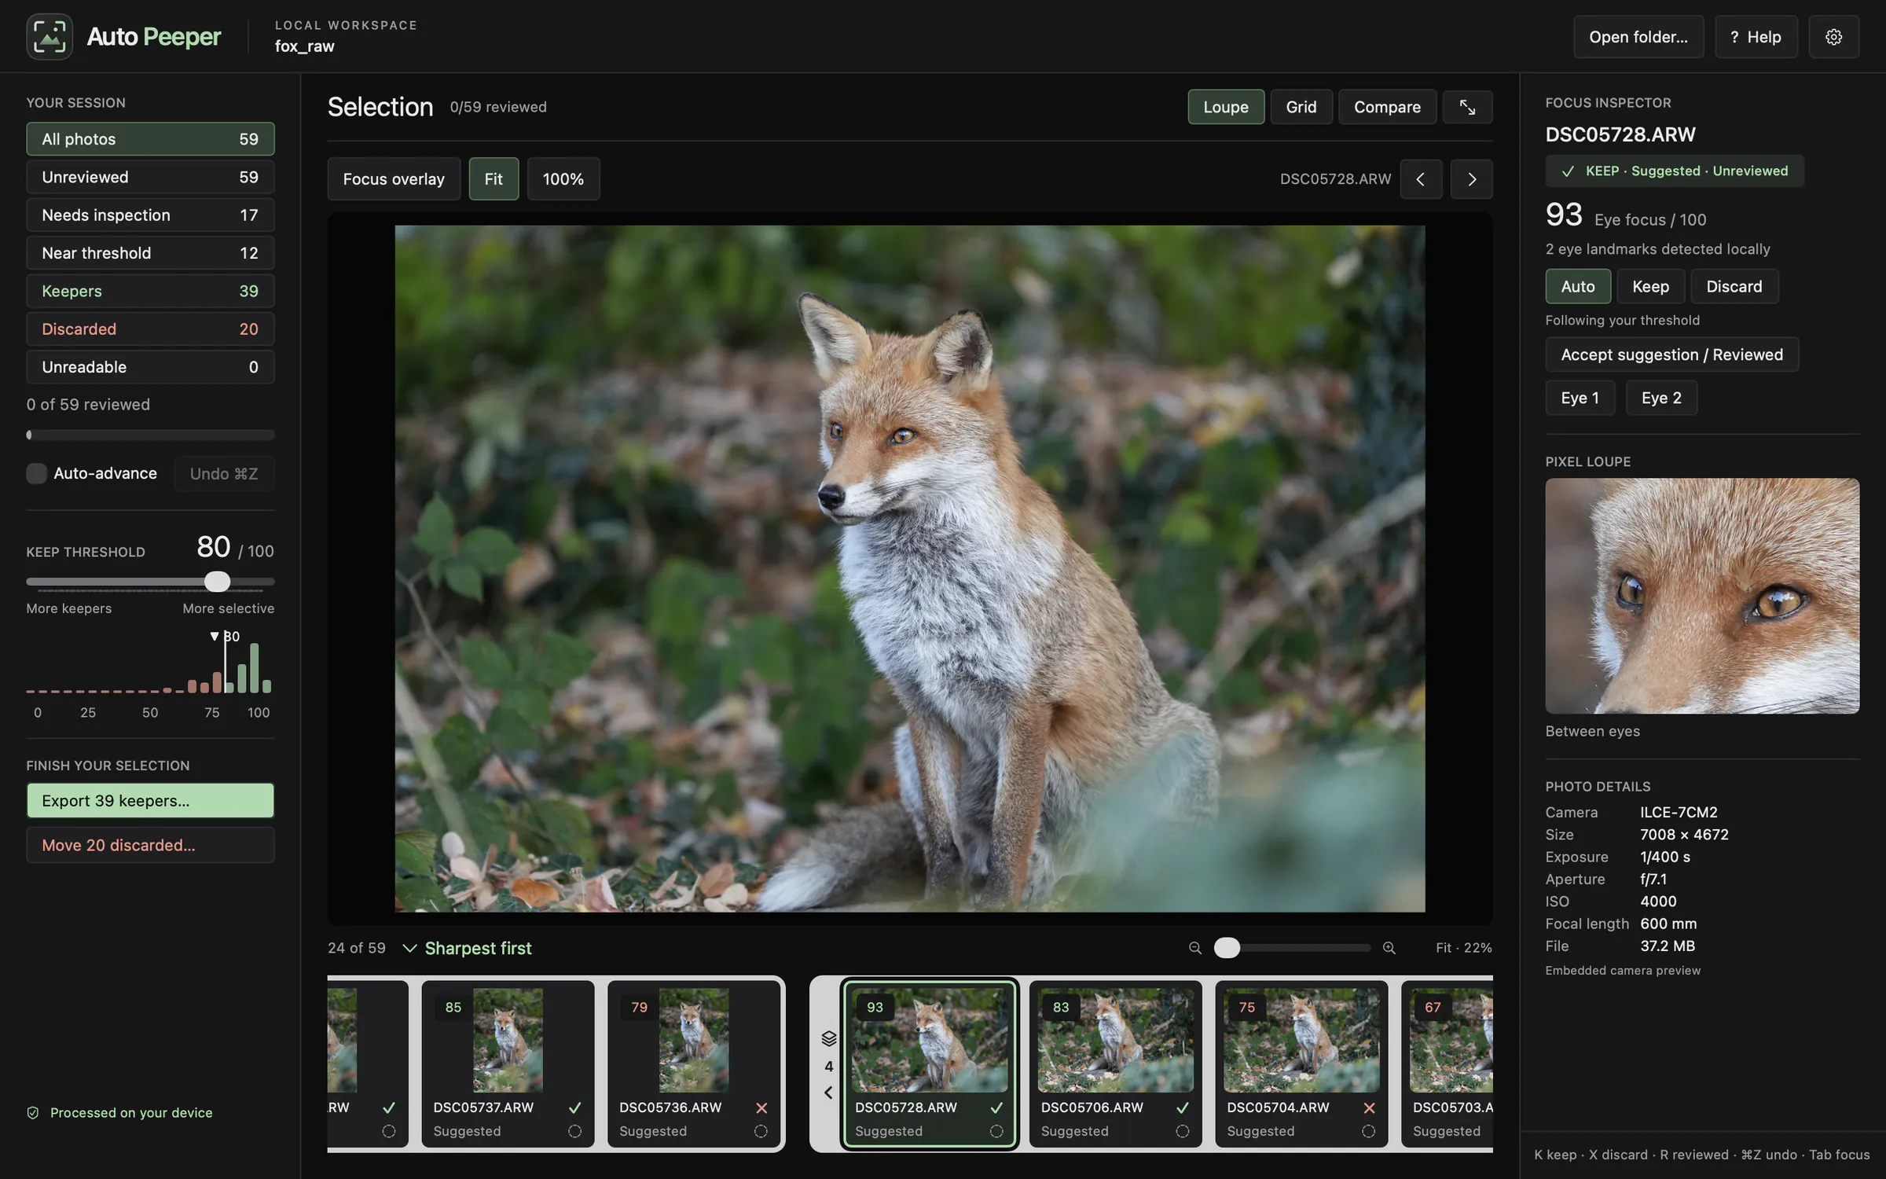The width and height of the screenshot is (1886, 1179).
Task: Filter session by Needs inspection
Action: coord(150,215)
